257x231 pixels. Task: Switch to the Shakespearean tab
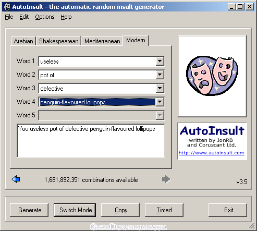tap(59, 41)
